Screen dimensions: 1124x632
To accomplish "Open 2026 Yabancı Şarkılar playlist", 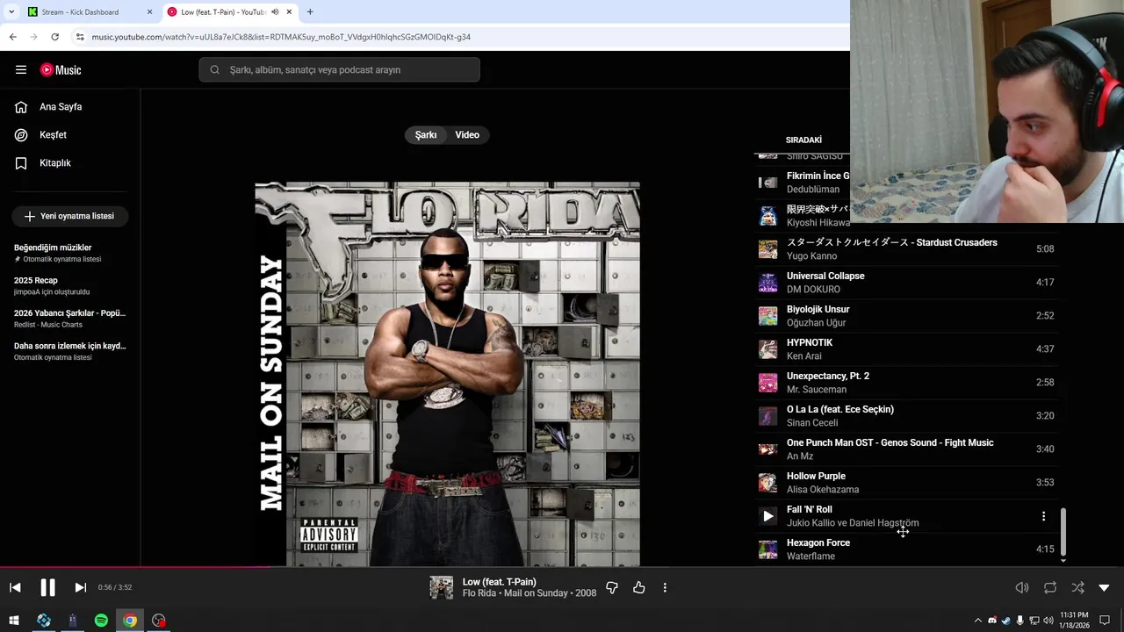I will coord(70,319).
